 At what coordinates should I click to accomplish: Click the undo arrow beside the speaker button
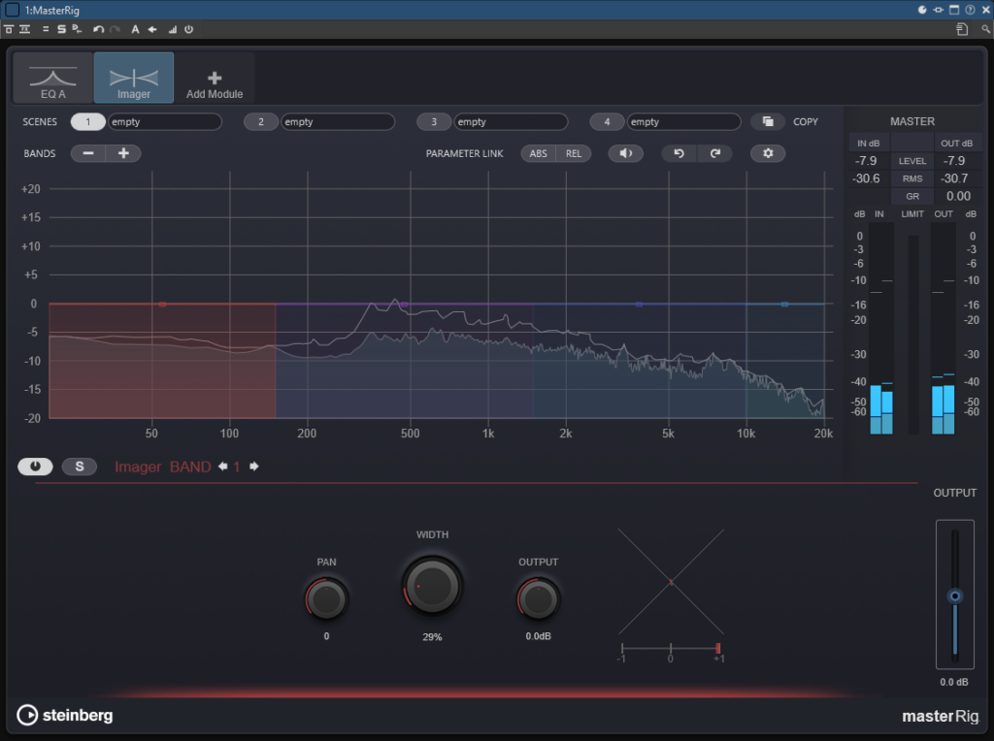[x=679, y=153]
